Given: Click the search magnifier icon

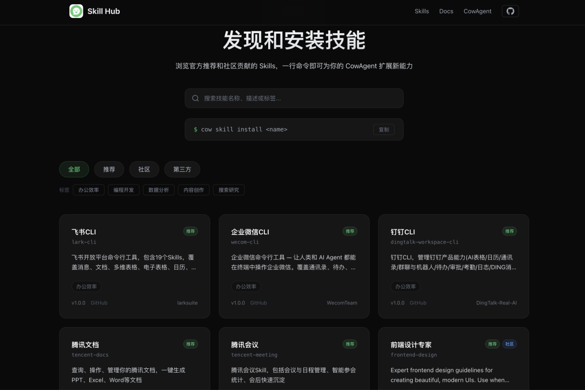Looking at the screenshot, I should point(196,98).
